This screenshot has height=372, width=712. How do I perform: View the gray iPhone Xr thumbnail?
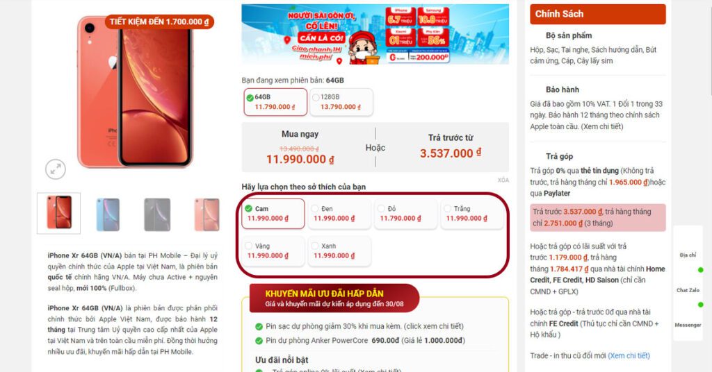coord(157,214)
